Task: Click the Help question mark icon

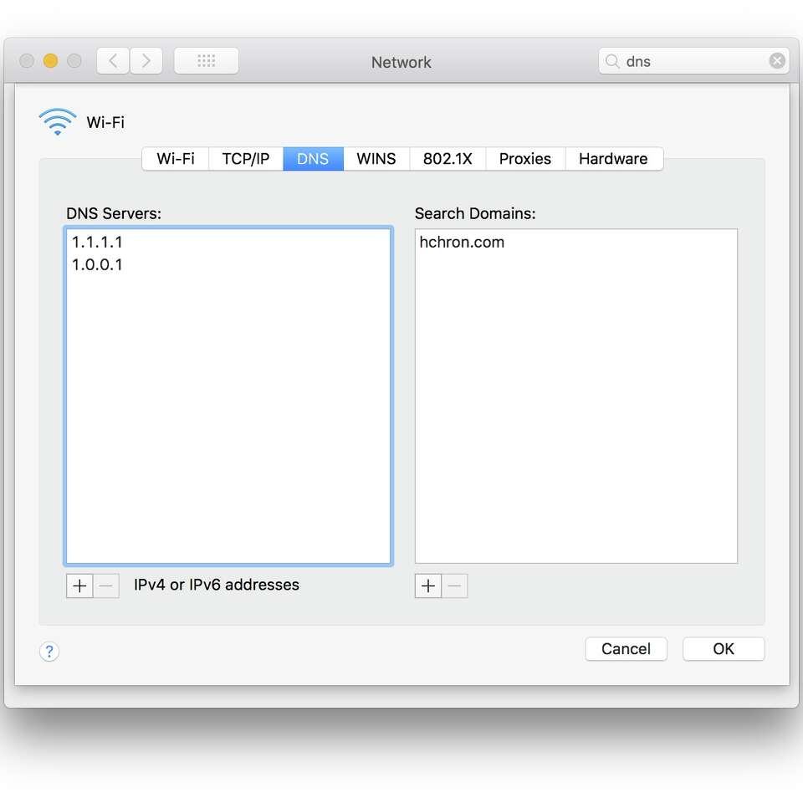Action: [x=49, y=652]
